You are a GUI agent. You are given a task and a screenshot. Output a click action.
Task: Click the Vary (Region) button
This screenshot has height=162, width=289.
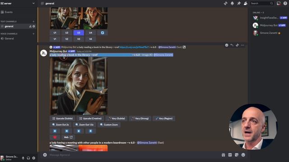coord(164,118)
